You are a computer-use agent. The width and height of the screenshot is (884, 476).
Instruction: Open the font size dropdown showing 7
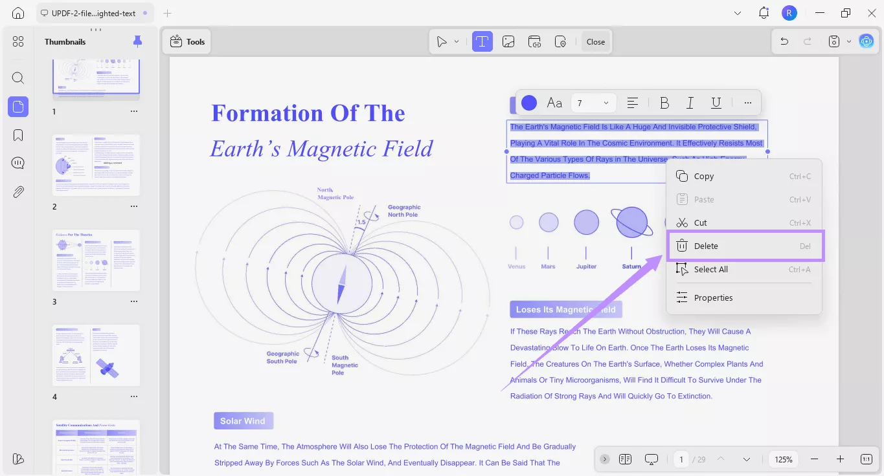point(593,103)
